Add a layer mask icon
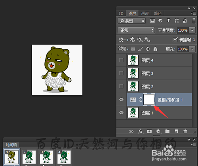198x166 pixels. point(149,131)
